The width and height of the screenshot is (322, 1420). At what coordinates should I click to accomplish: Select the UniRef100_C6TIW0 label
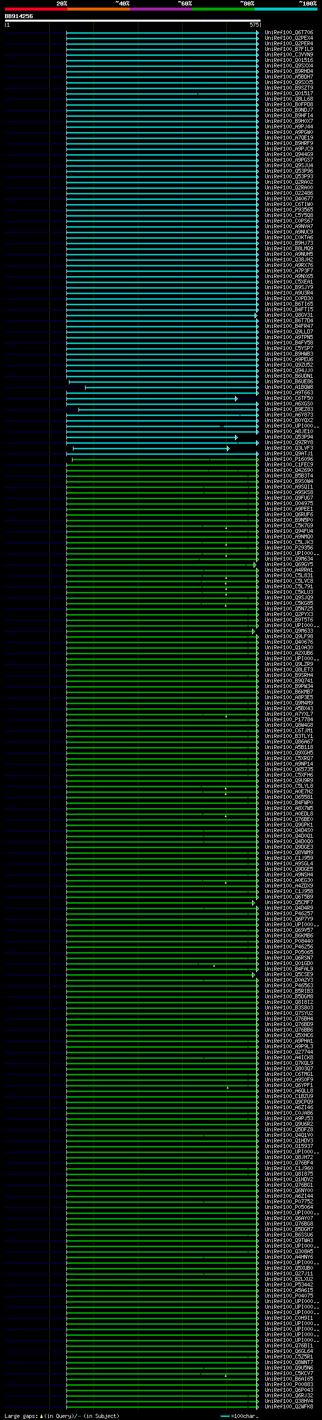[x=289, y=205]
